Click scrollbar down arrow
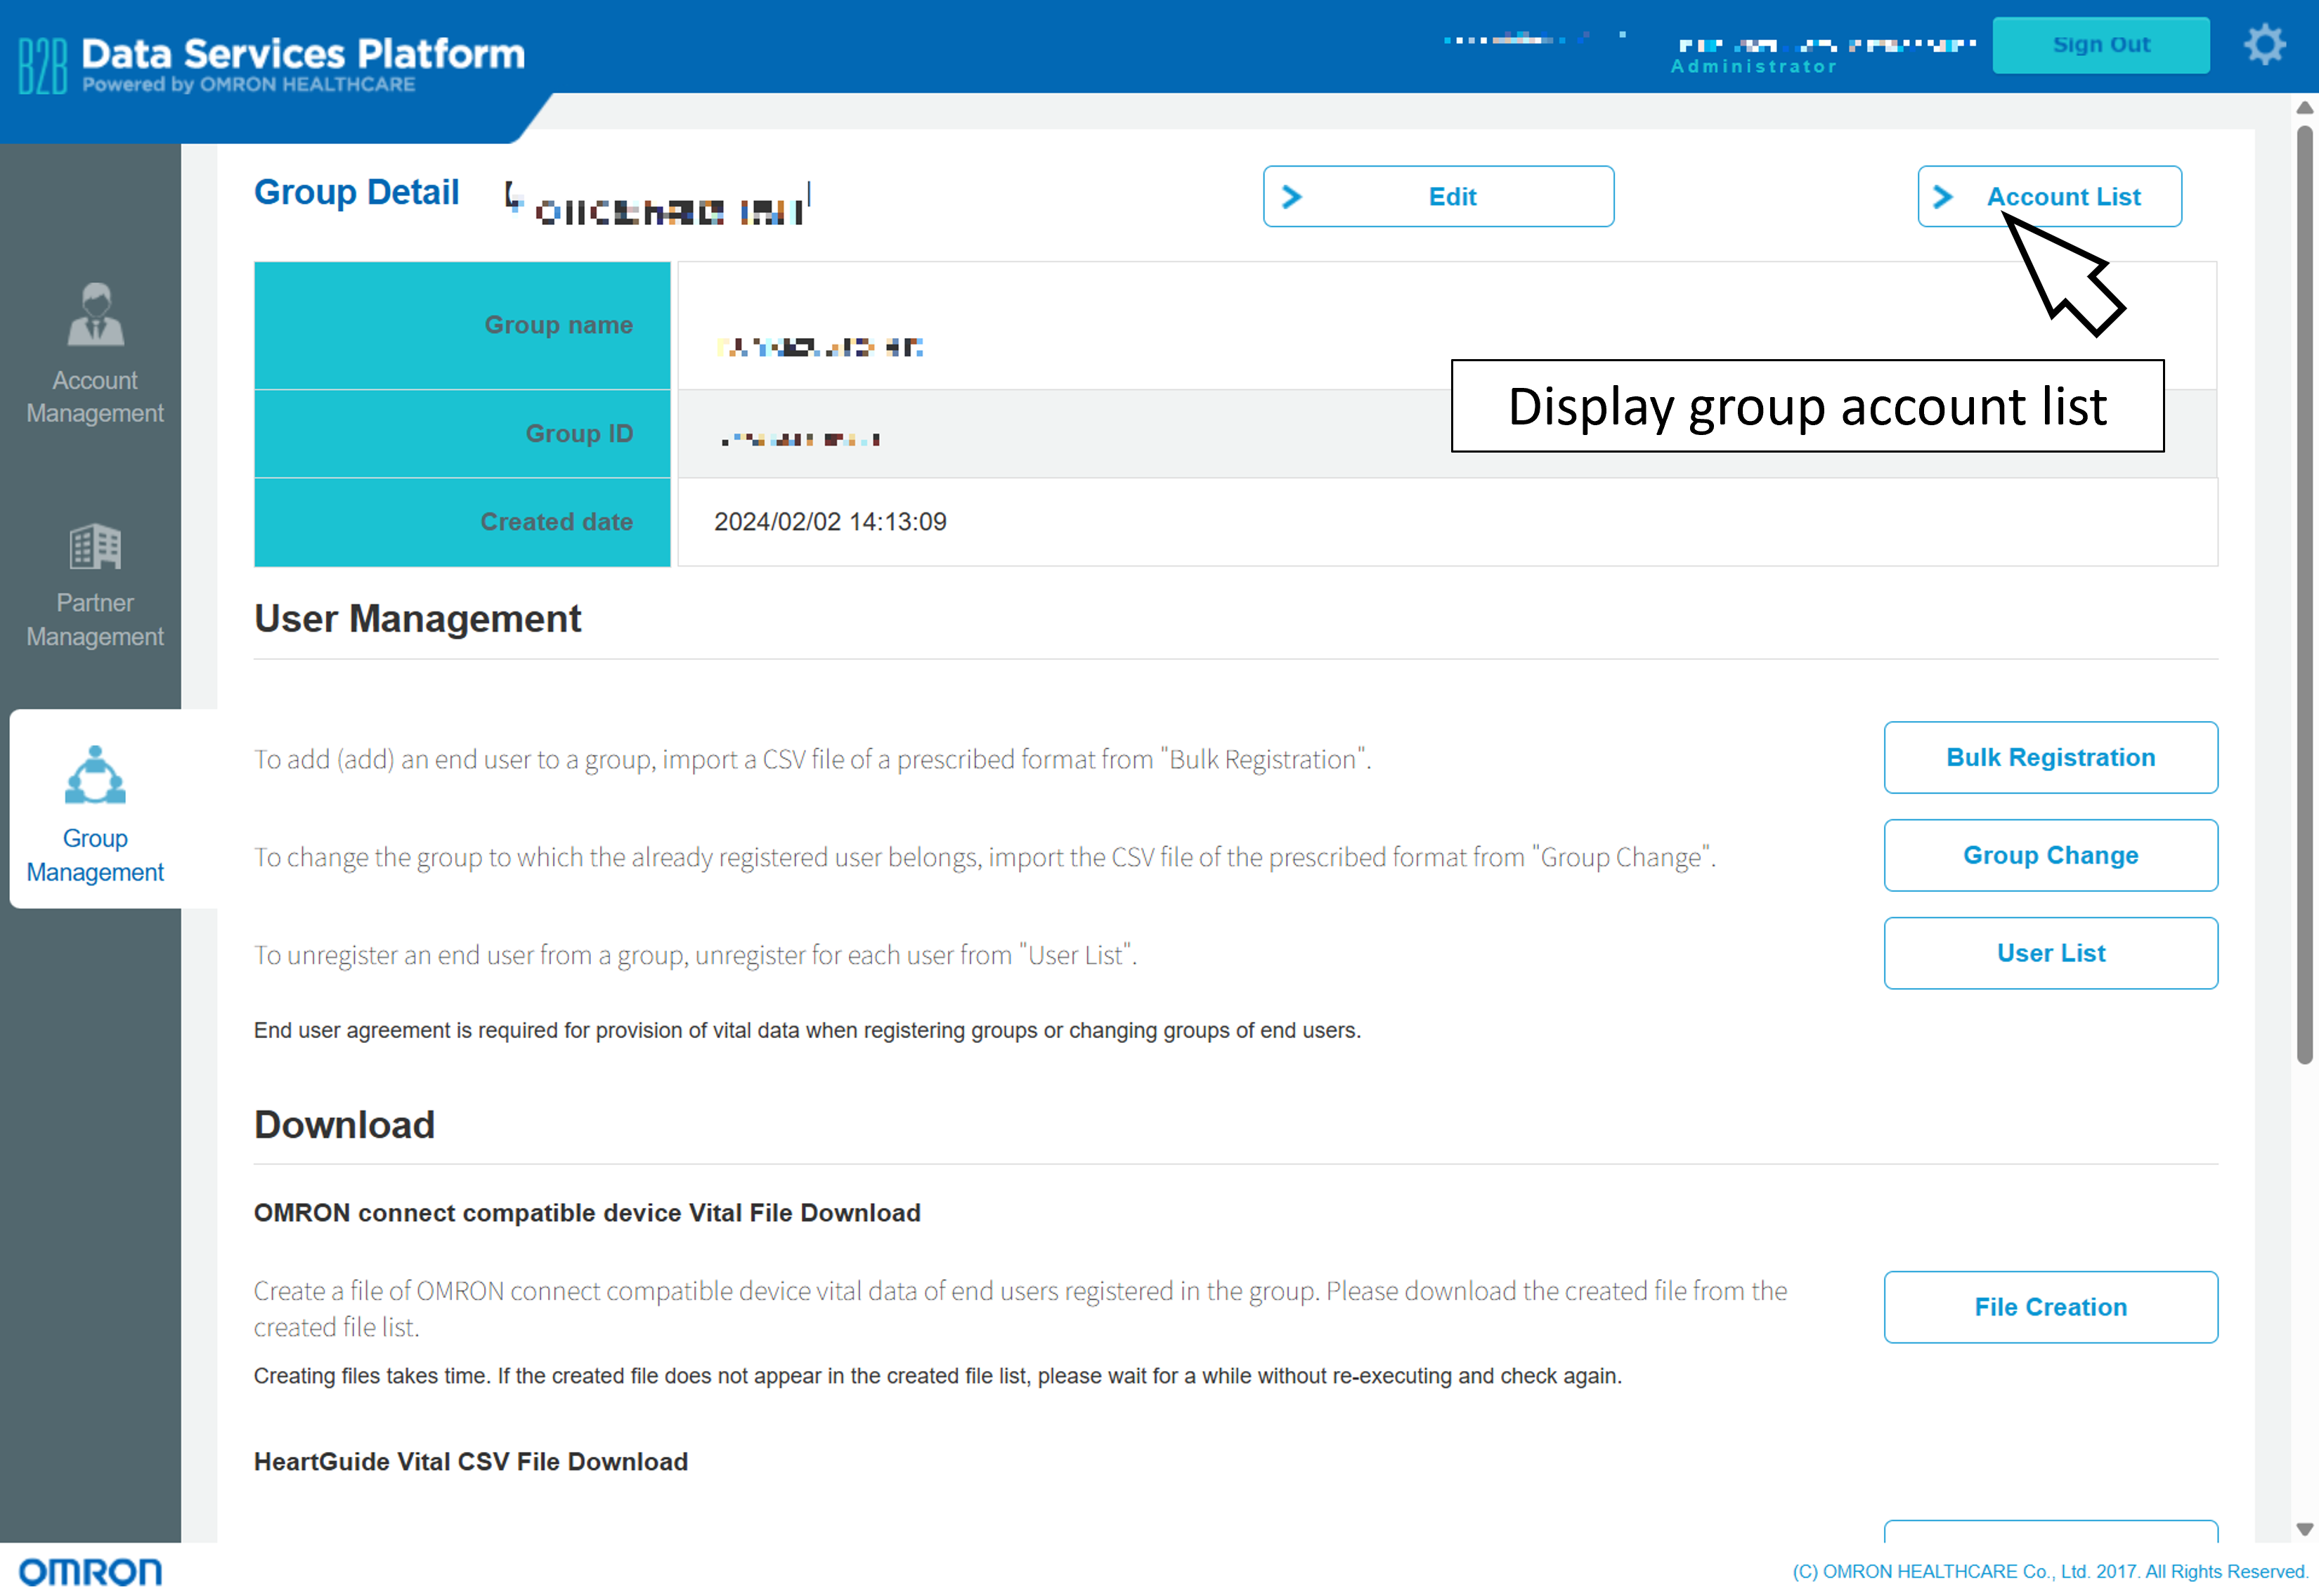The height and width of the screenshot is (1596, 2319). (x=2304, y=1529)
